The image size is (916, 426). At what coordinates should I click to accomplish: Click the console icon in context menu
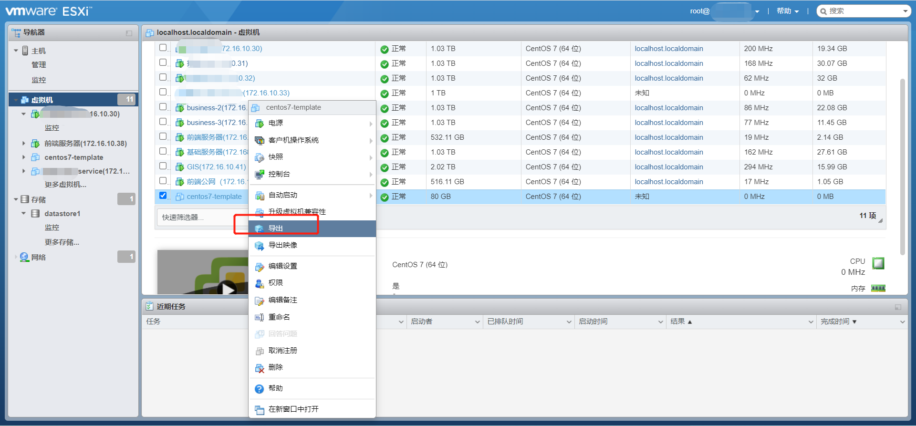pyautogui.click(x=260, y=175)
